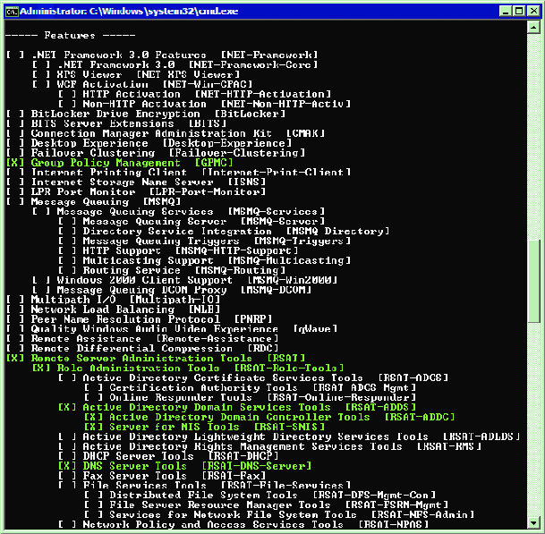The height and width of the screenshot is (534, 545).
Task: Click 'Internet Printing Client' line
Action: pyautogui.click(x=179, y=173)
